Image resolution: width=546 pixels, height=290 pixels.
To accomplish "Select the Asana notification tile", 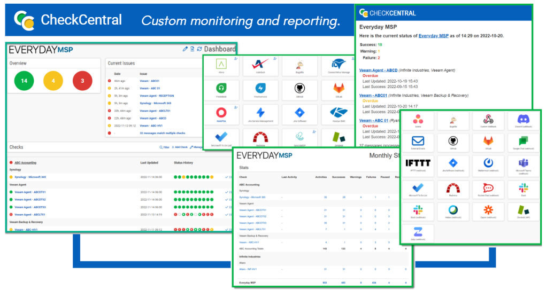I will pyautogui.click(x=418, y=121).
